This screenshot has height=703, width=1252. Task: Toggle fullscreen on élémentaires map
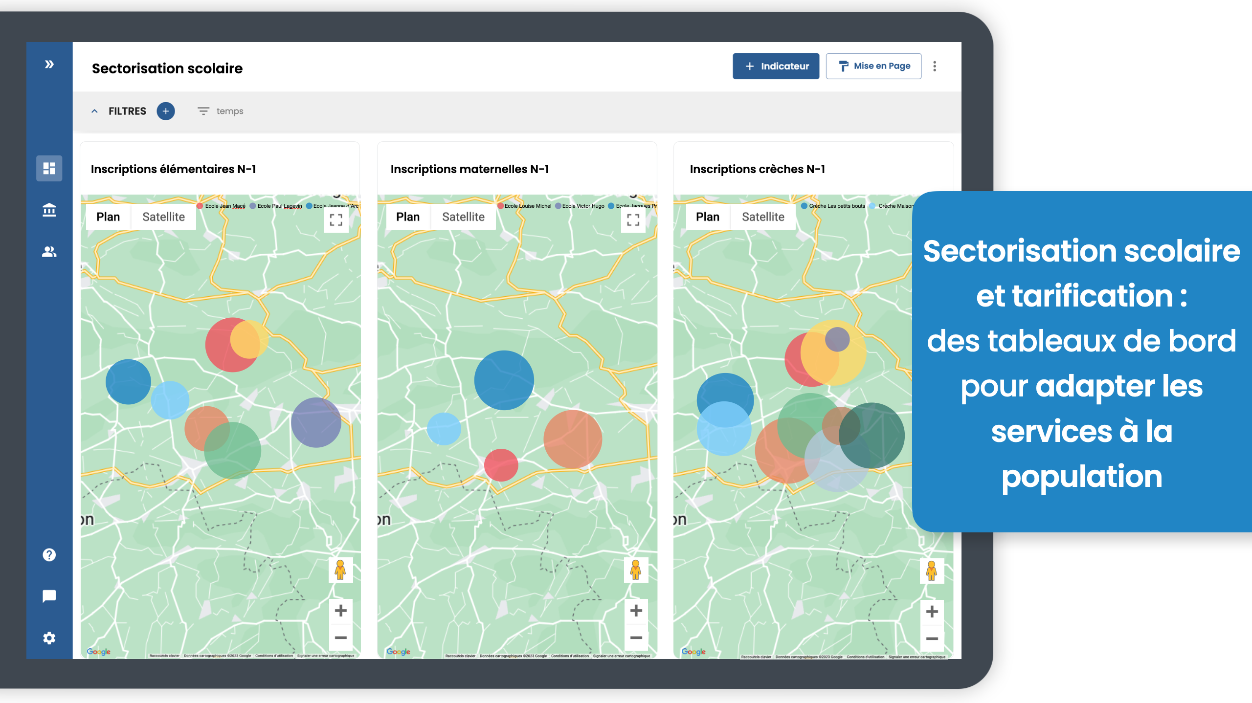(x=336, y=220)
